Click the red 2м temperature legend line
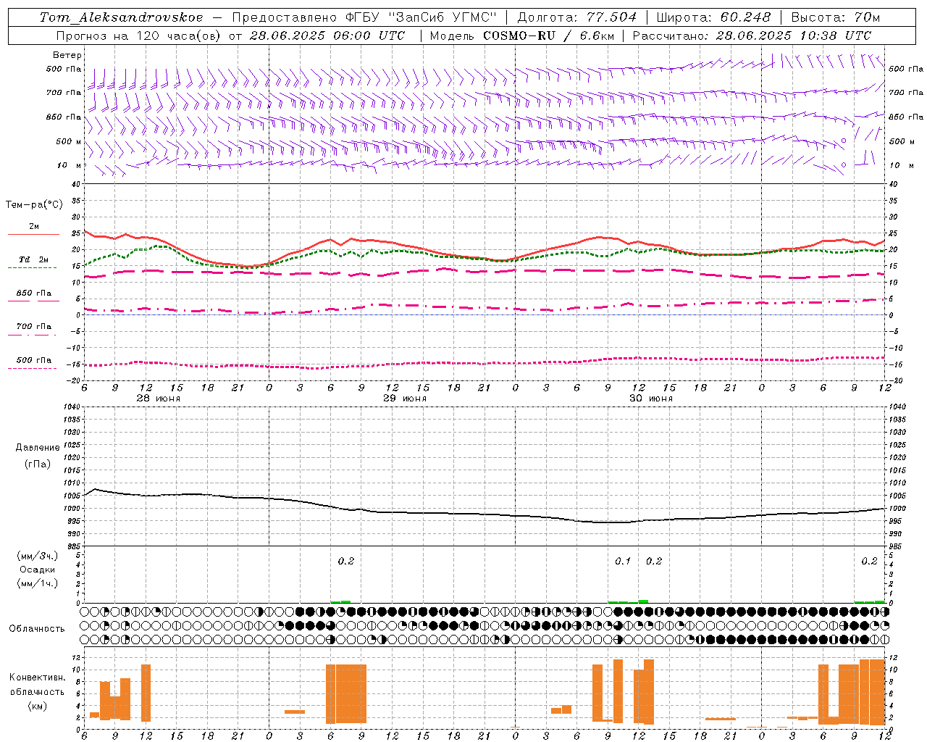 point(33,235)
